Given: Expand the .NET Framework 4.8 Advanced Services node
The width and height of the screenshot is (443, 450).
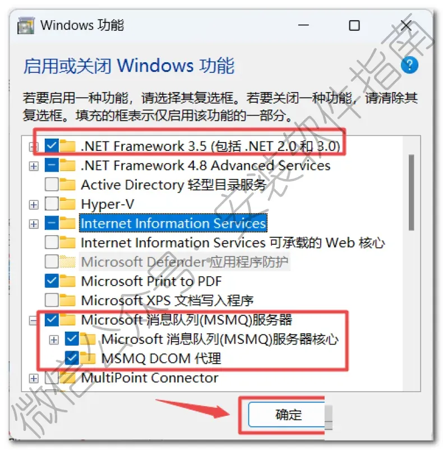Looking at the screenshot, I should [34, 166].
